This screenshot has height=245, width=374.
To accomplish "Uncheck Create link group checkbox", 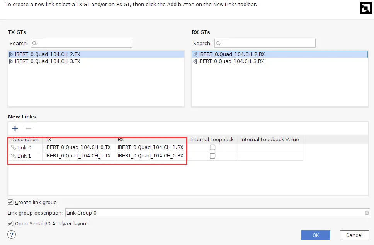I will click(10, 202).
